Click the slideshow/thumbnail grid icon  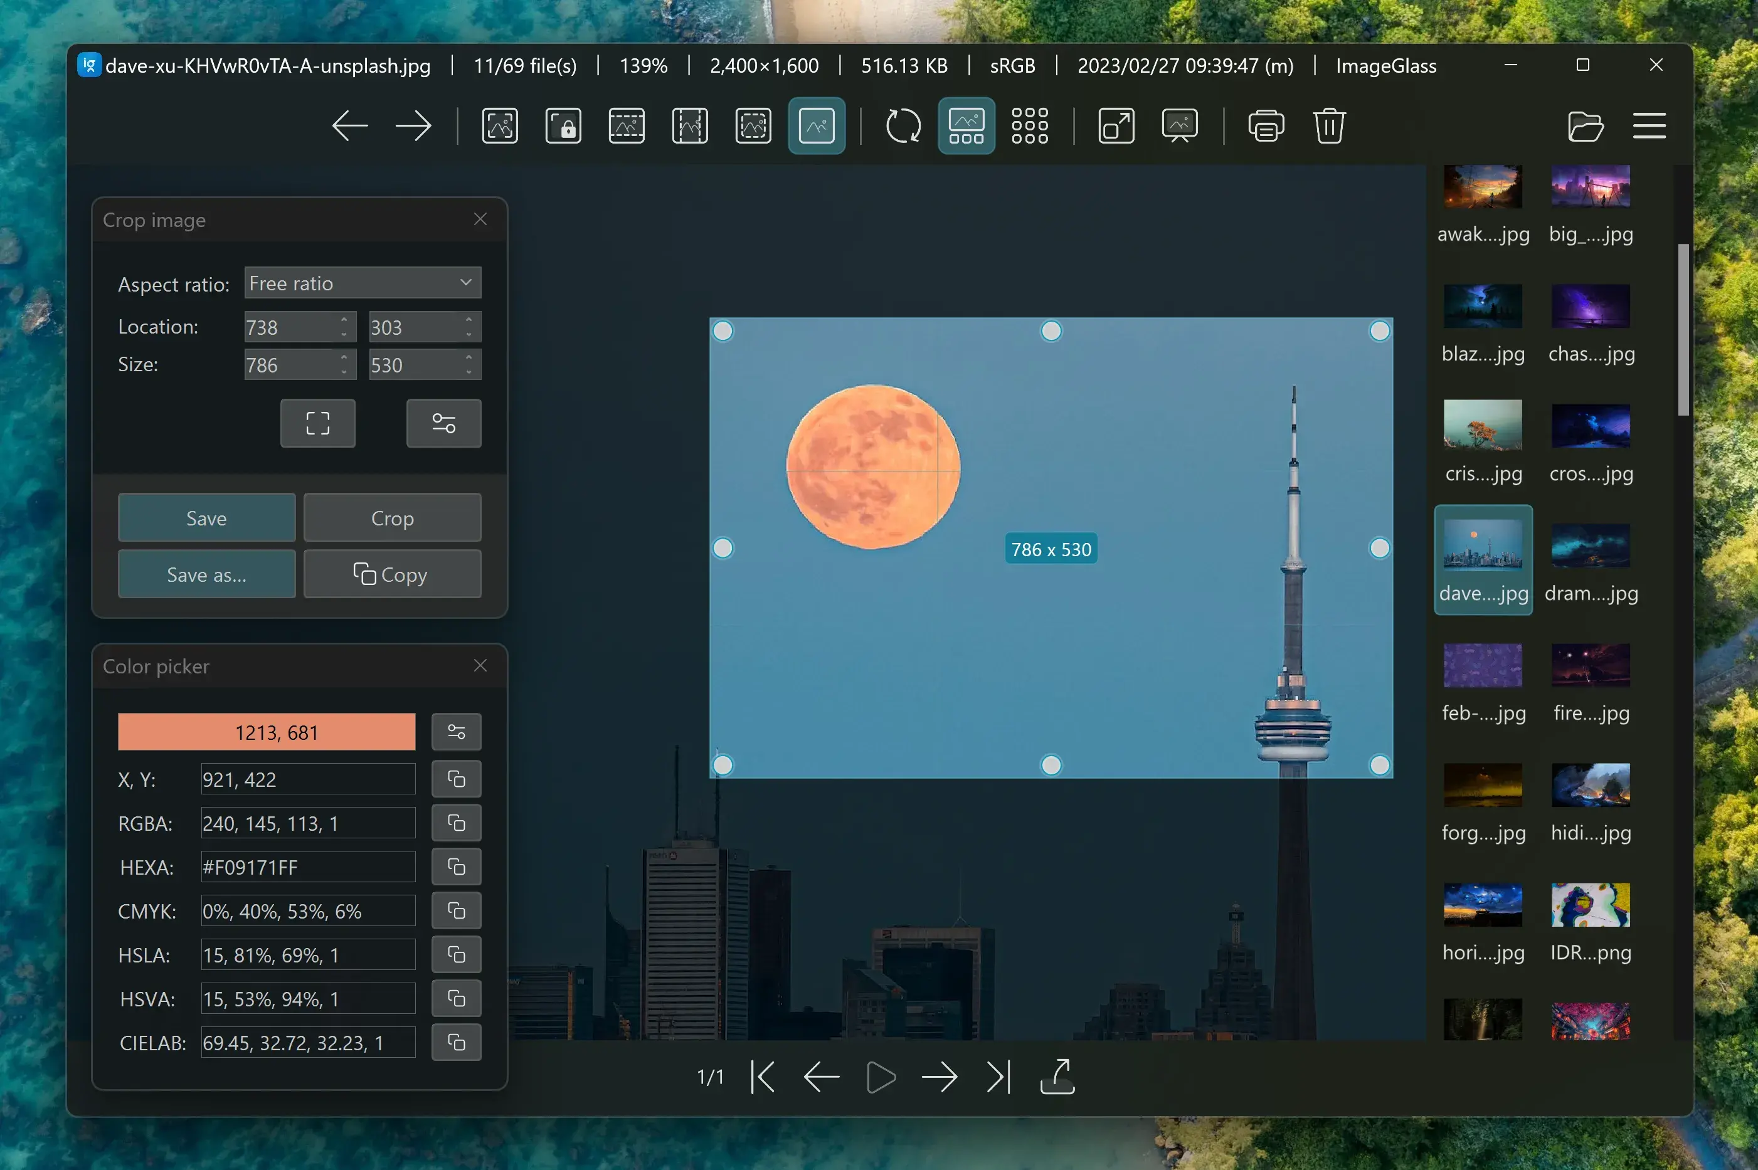click(x=1029, y=124)
